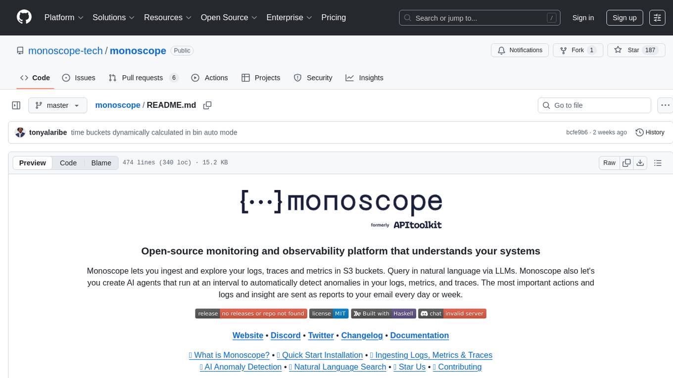
Task: Jump to Contributing section
Action: (x=457, y=367)
